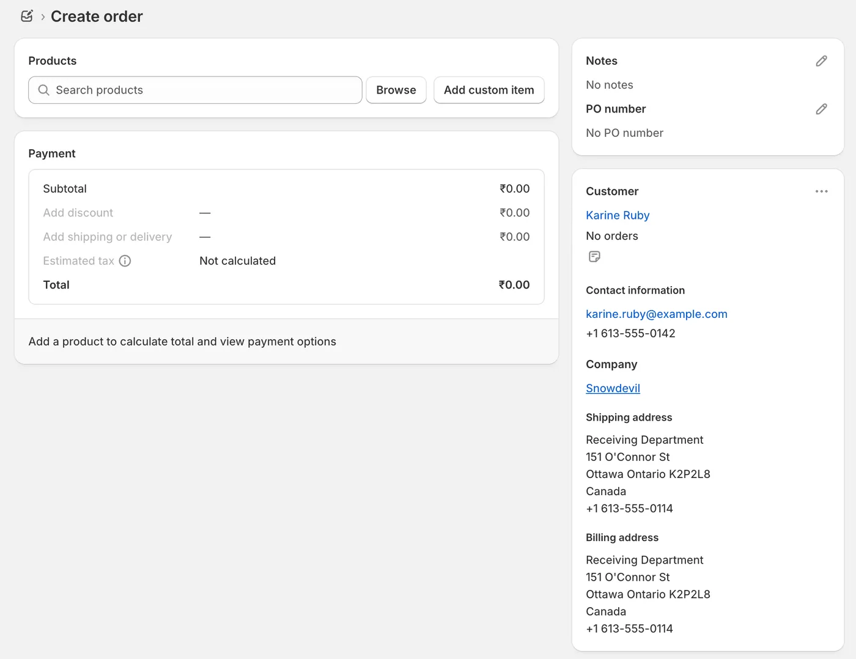Click the customer note icon under No orders

[594, 257]
